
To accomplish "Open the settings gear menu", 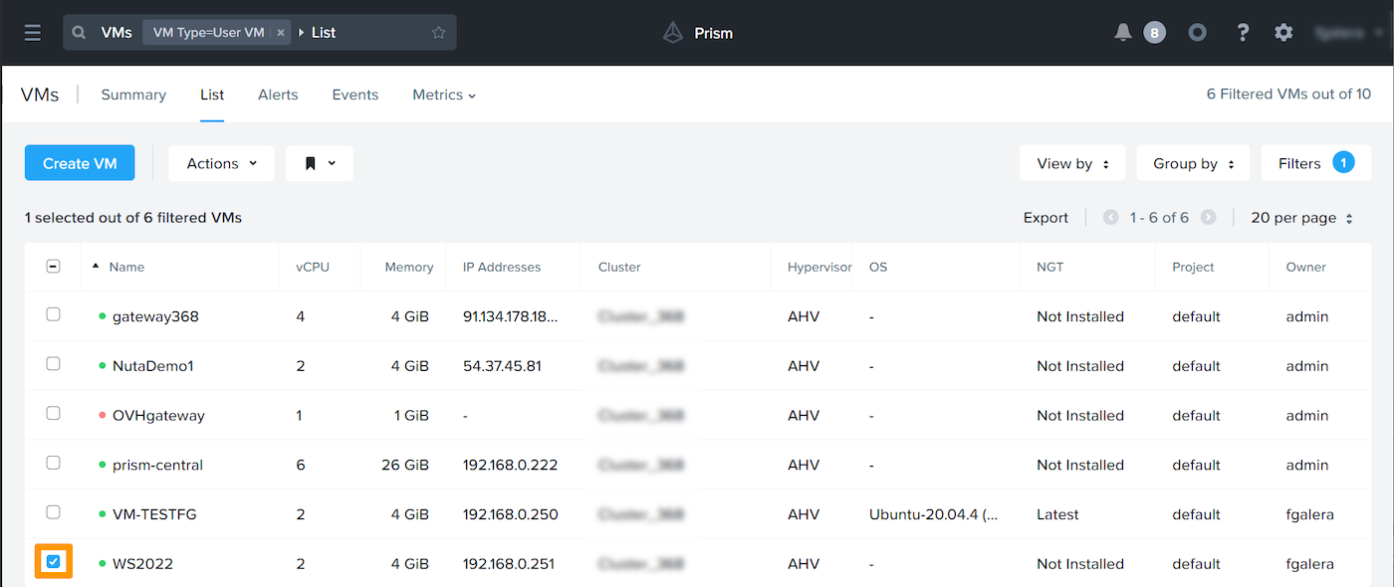I will tap(1283, 33).
